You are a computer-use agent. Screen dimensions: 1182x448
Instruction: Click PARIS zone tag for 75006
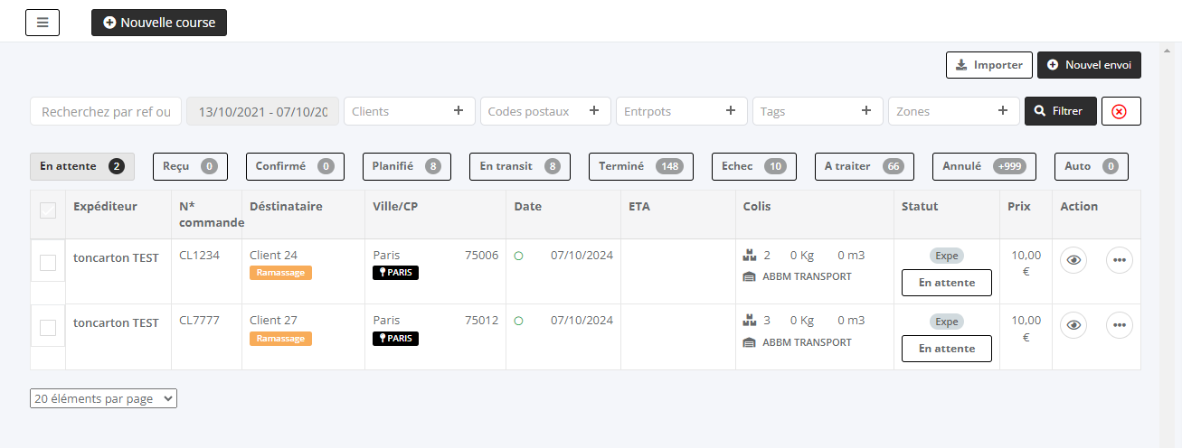395,273
